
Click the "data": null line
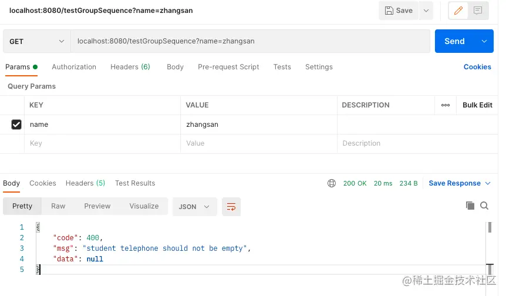(78, 259)
